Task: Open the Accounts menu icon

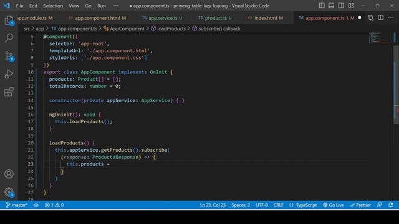Action: coord(9,174)
